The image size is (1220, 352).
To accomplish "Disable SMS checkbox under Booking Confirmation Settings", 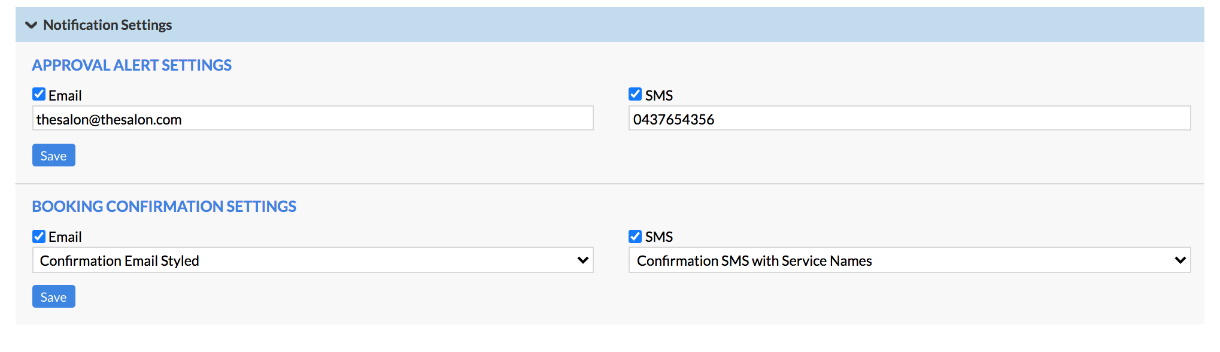I will pos(635,236).
